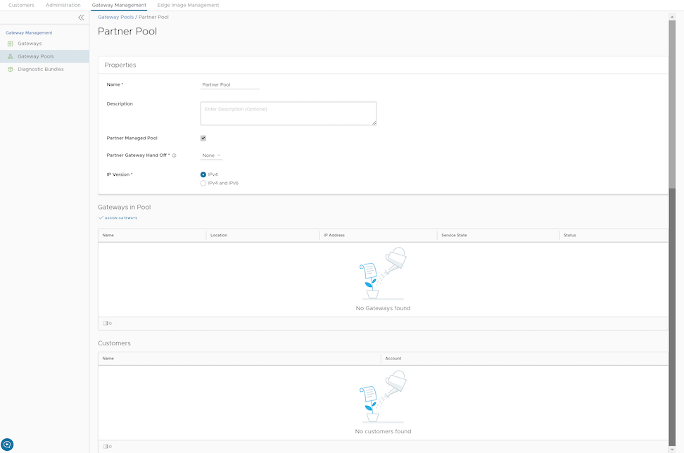Select the IPv4 and IPv6 radio button

tap(203, 182)
